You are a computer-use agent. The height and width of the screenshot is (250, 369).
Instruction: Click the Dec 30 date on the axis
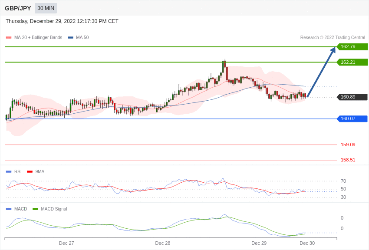click(x=307, y=243)
